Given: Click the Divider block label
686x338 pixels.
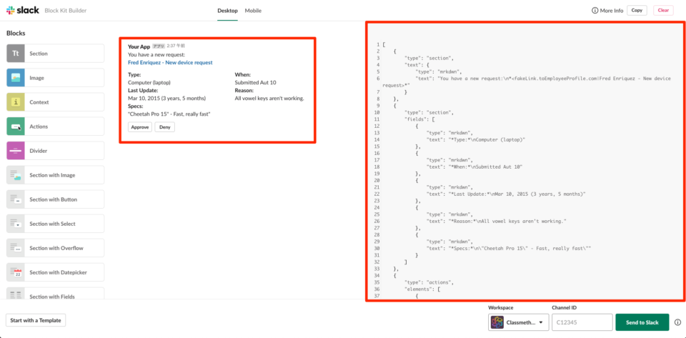Looking at the screenshot, I should 39,150.
